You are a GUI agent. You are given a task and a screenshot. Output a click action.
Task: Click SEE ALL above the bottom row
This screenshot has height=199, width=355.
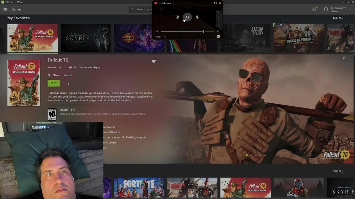point(338,171)
